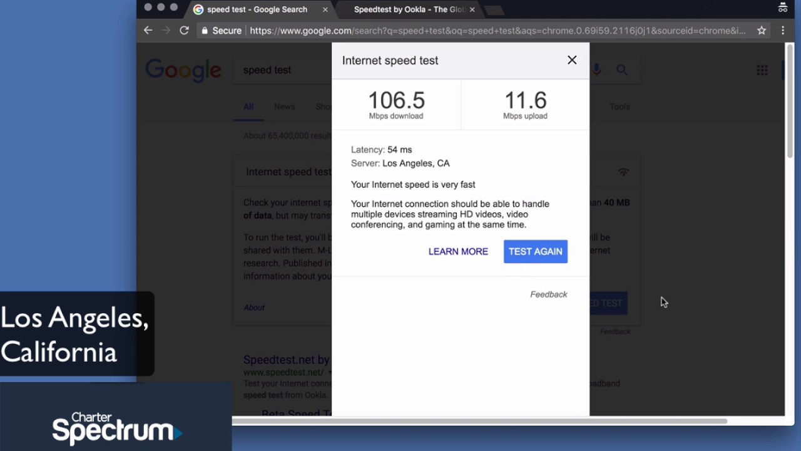Click the magnifying glass search icon

[x=621, y=70]
